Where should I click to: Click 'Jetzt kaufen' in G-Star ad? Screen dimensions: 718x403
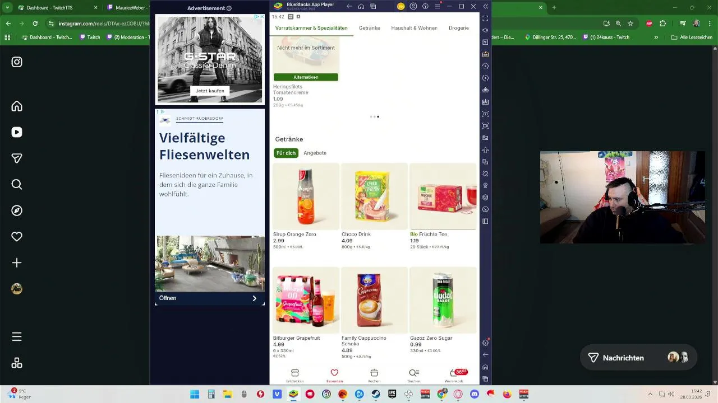[210, 91]
